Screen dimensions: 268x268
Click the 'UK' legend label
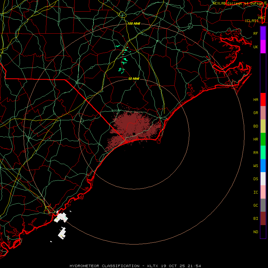click(255, 47)
